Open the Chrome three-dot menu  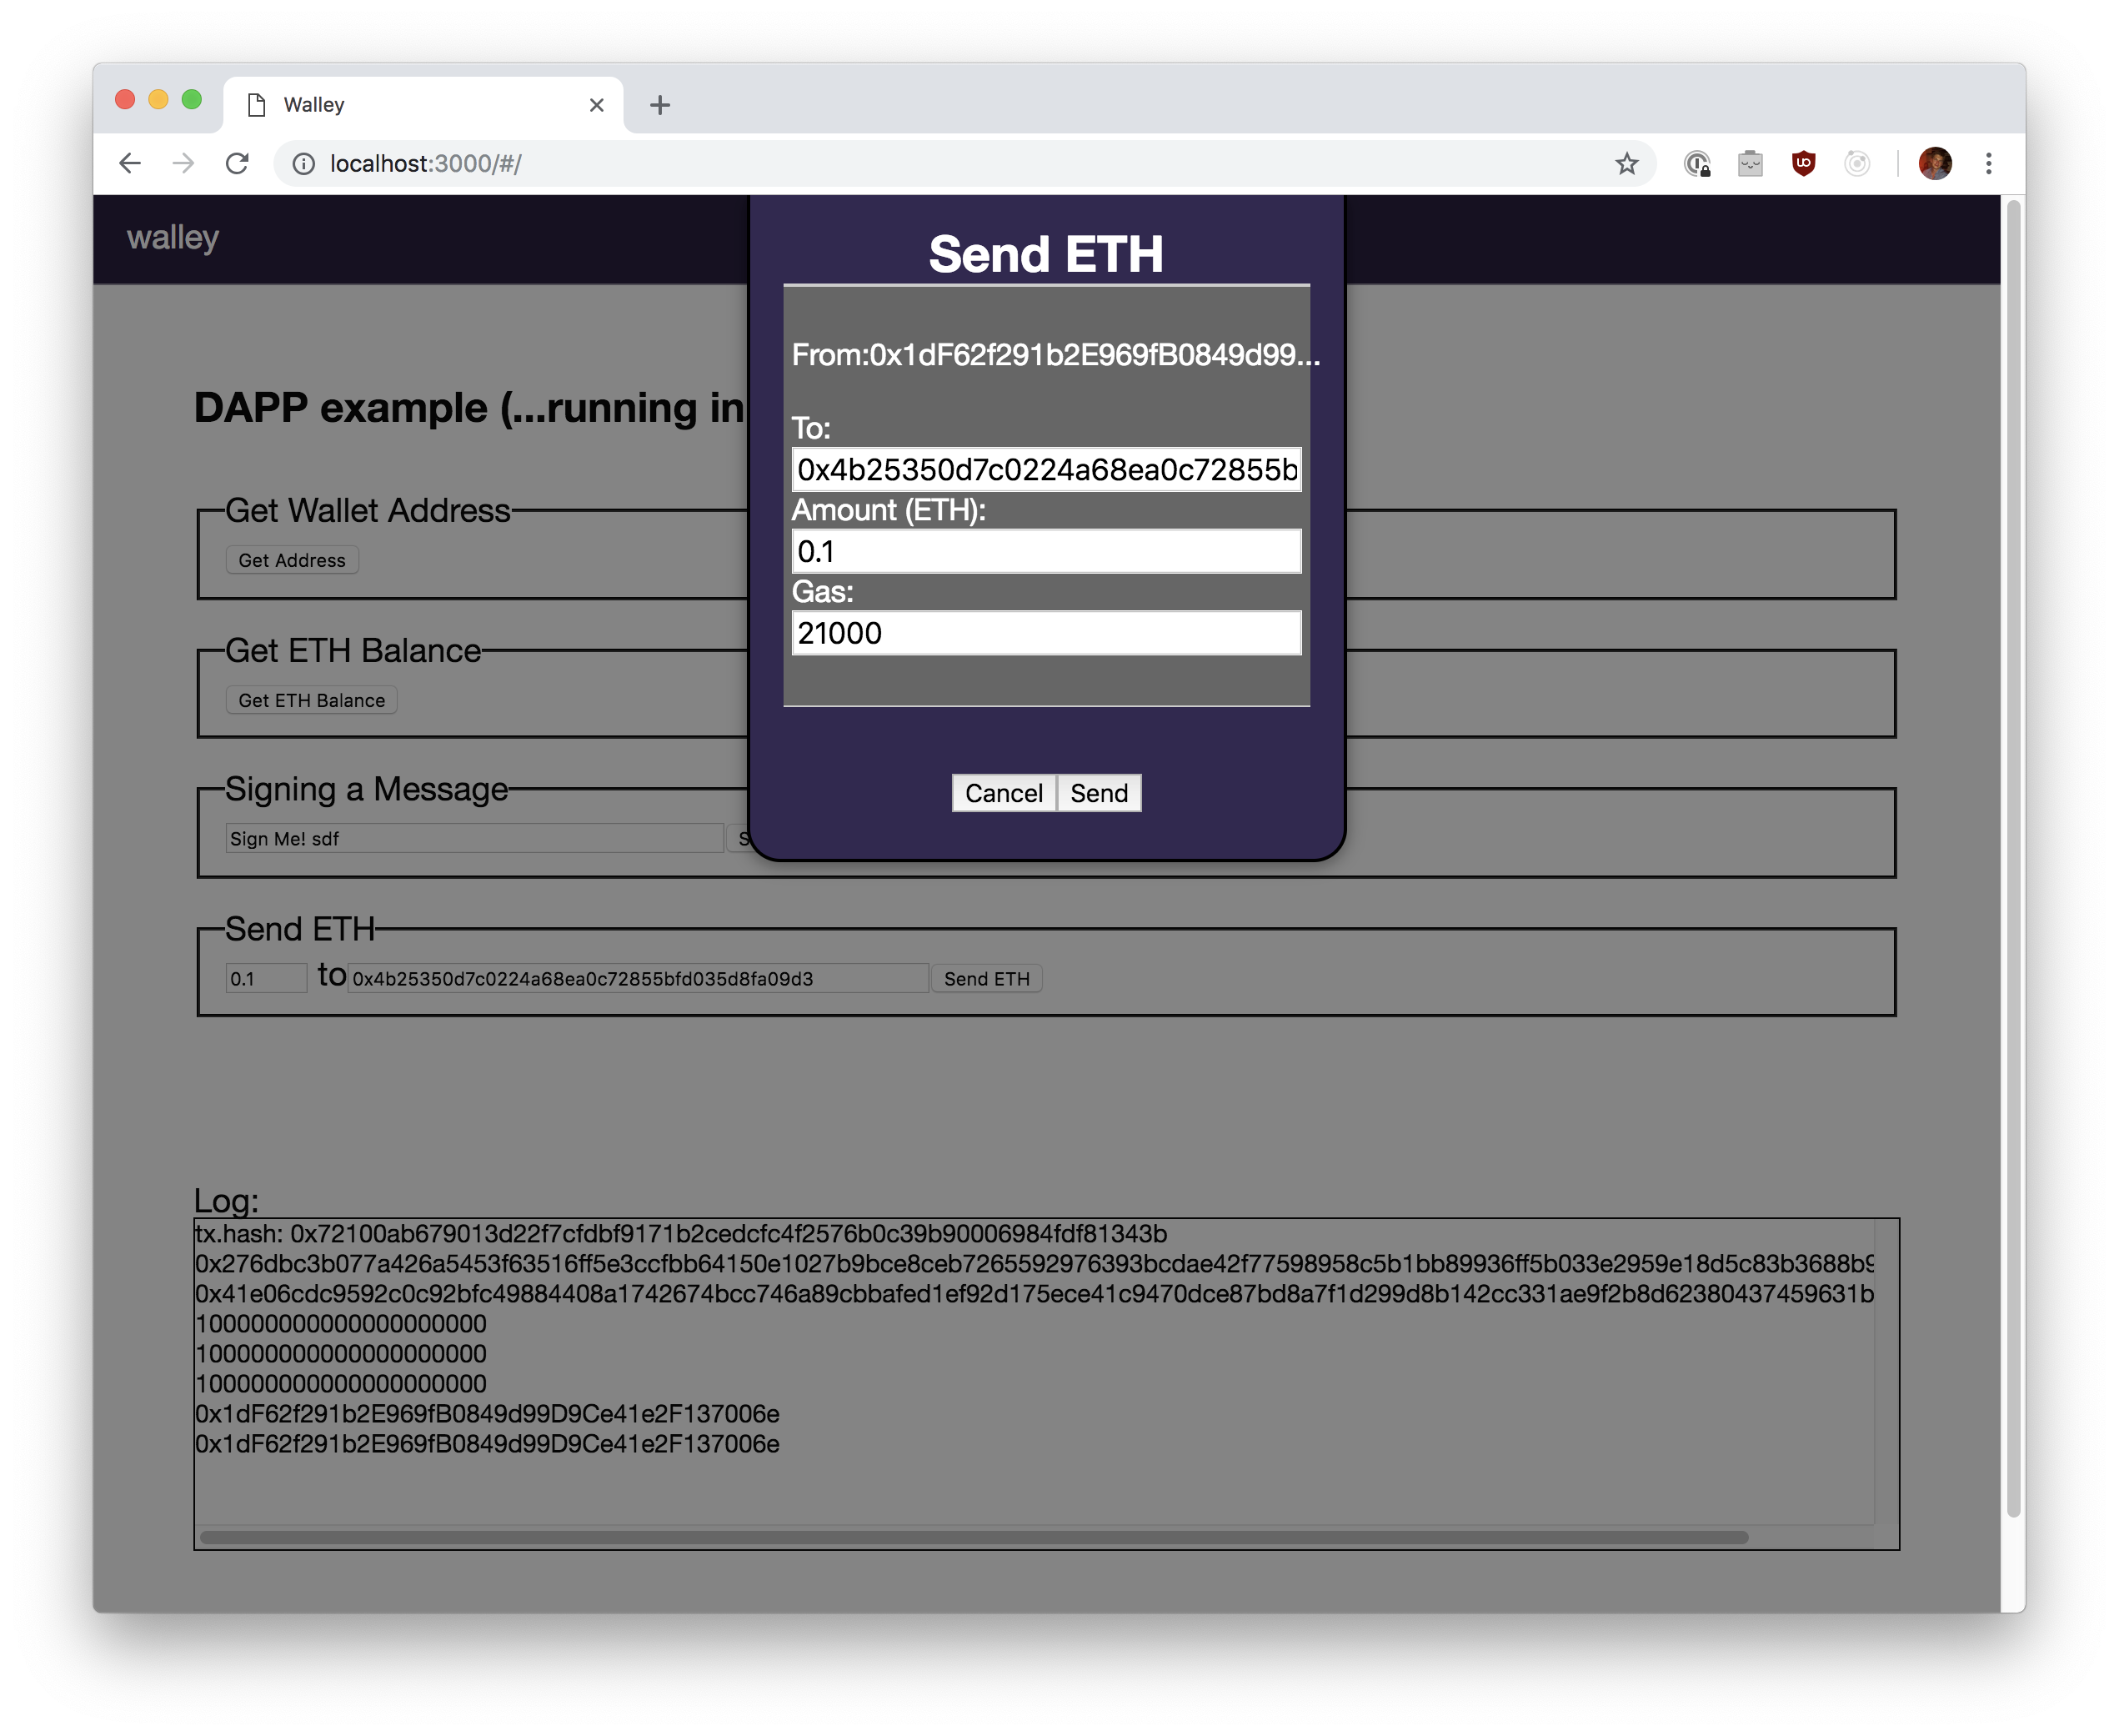point(1988,163)
